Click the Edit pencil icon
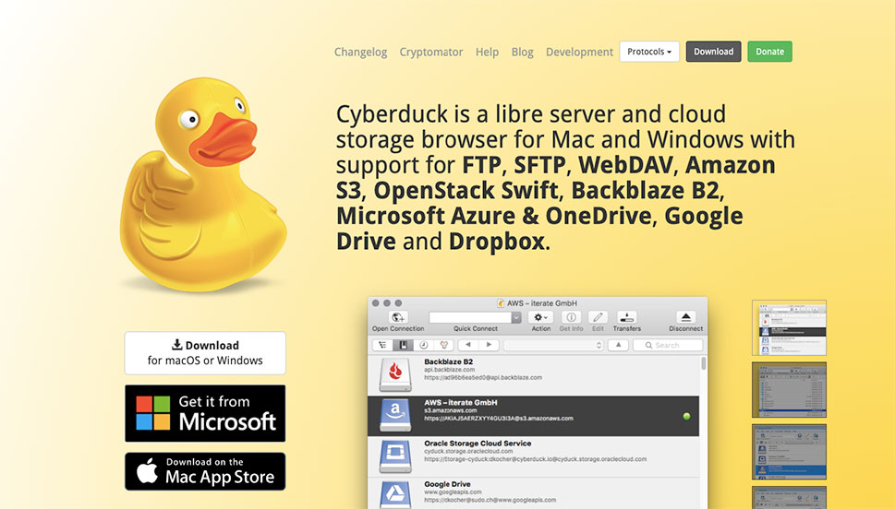This screenshot has width=895, height=509. pos(598,317)
